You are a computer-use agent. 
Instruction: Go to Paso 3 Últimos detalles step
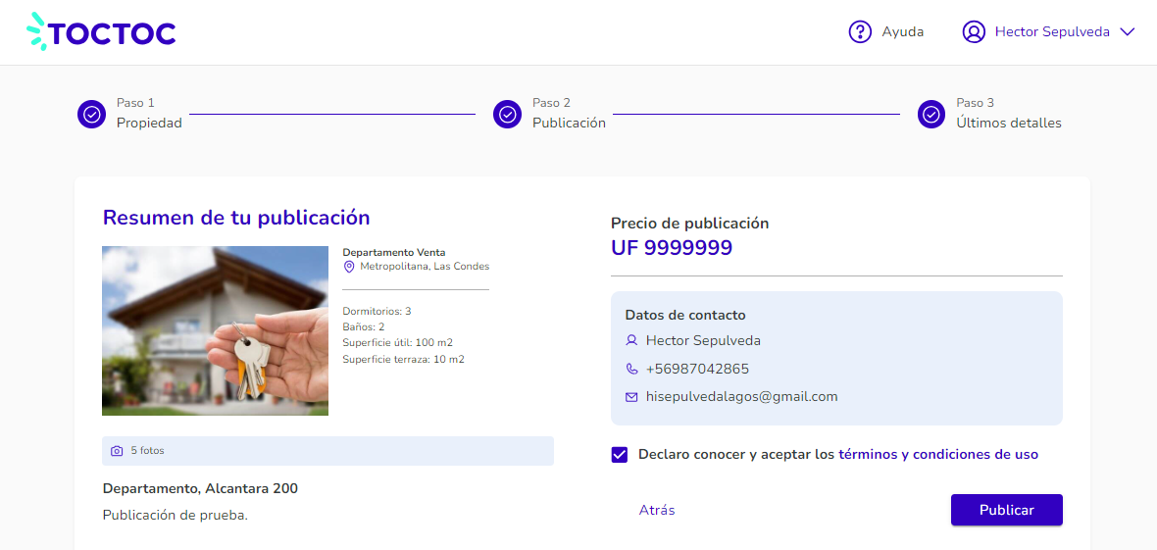989,114
